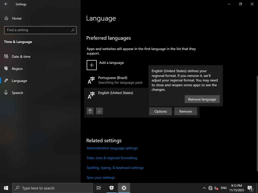This screenshot has height=193, width=258.
Task: Click the network globe tray icon
Action: tap(210, 188)
